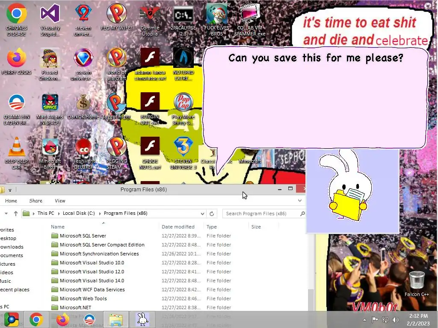
Task: Open the Quick Access Toolbar customize dropdown
Action: point(10,190)
